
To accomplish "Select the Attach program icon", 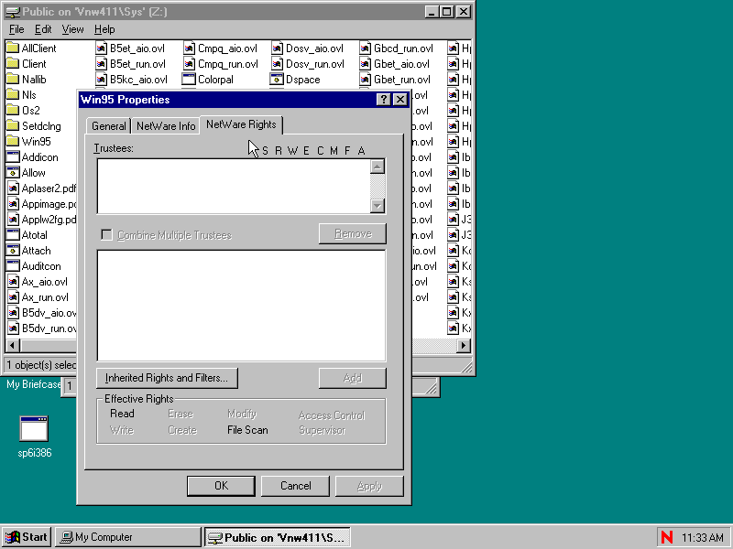I will tap(13, 251).
